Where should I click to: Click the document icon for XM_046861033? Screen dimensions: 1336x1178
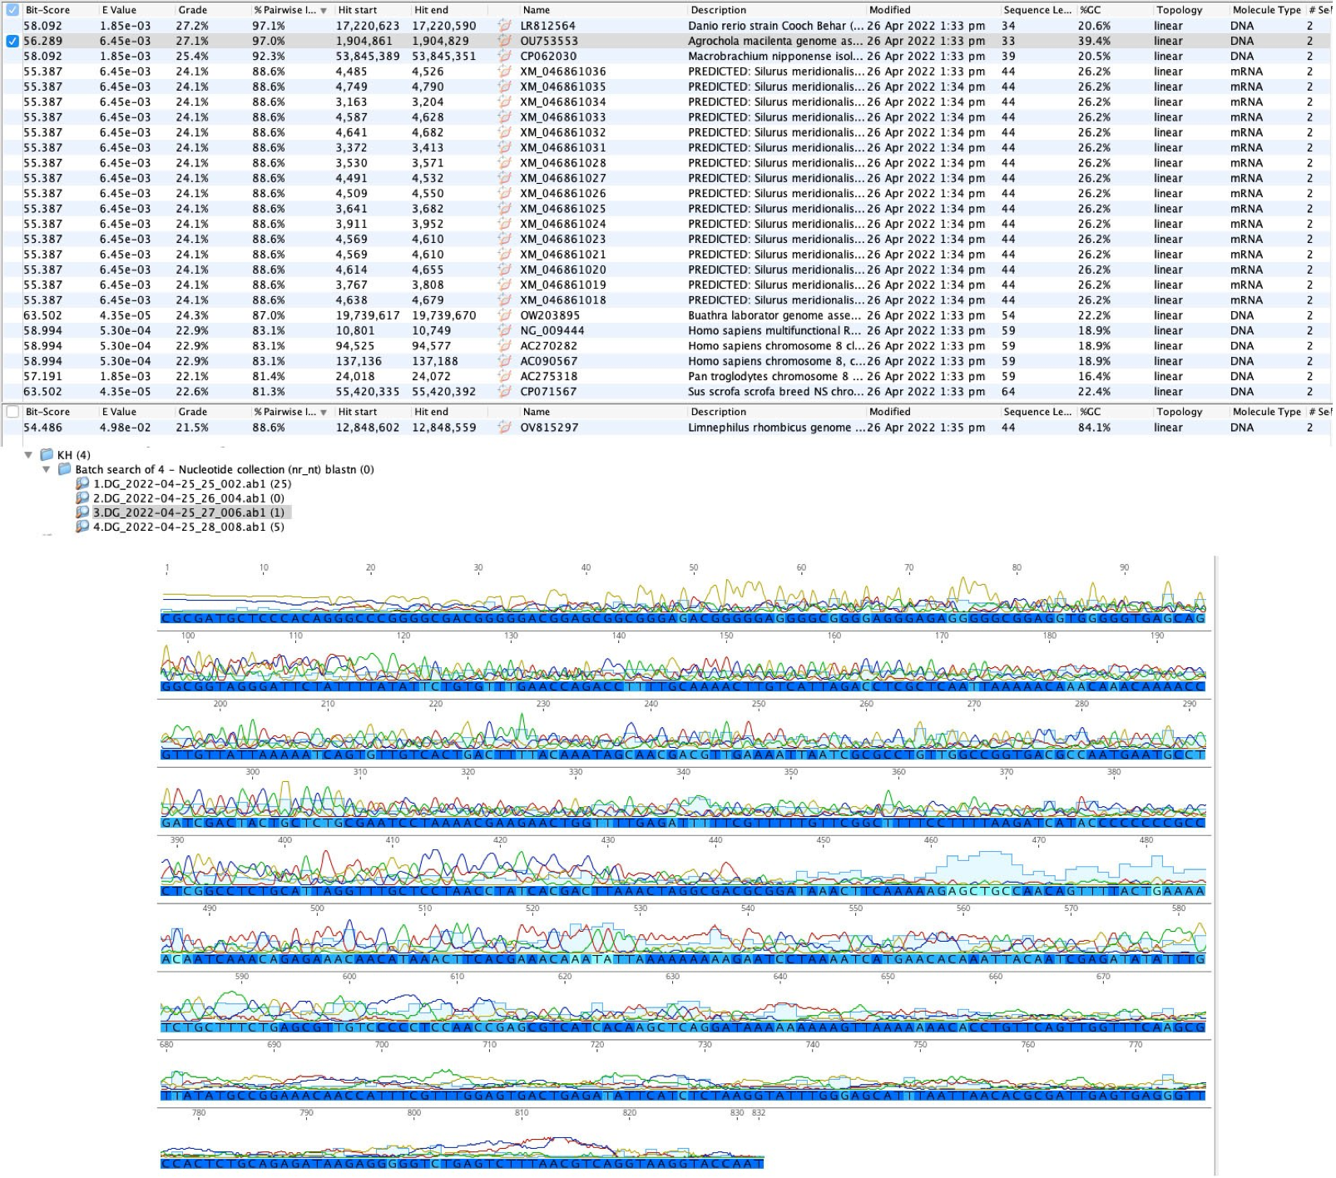pyautogui.click(x=504, y=117)
